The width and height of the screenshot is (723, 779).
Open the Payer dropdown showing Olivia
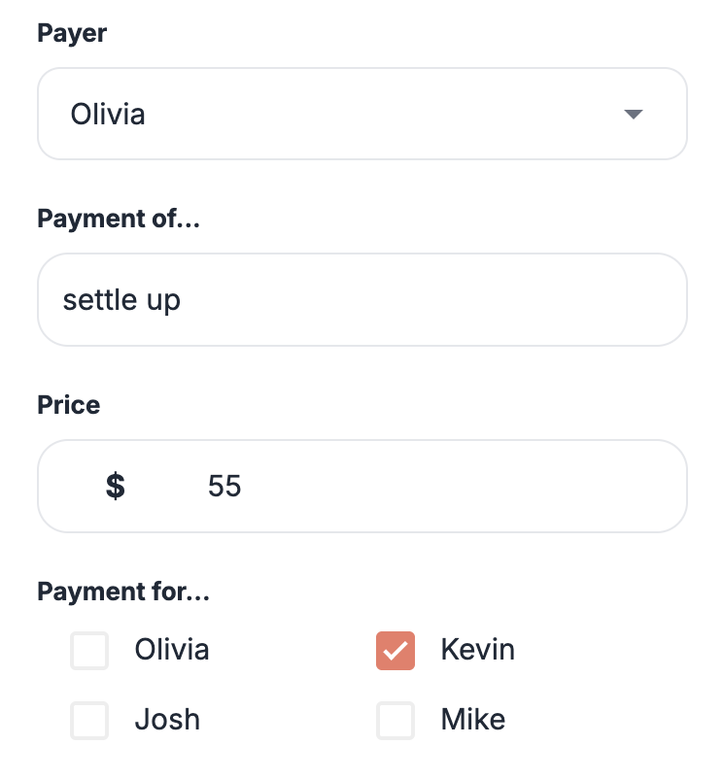[x=361, y=114]
